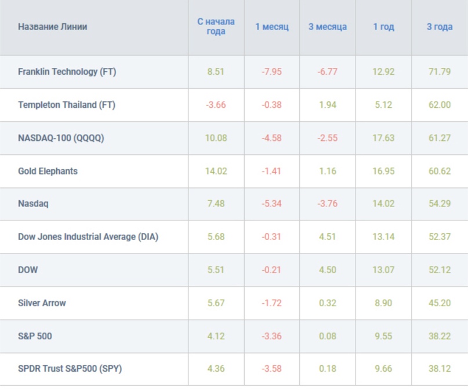Sort by the '3 года' column header
The height and width of the screenshot is (392, 468).
pos(440,27)
